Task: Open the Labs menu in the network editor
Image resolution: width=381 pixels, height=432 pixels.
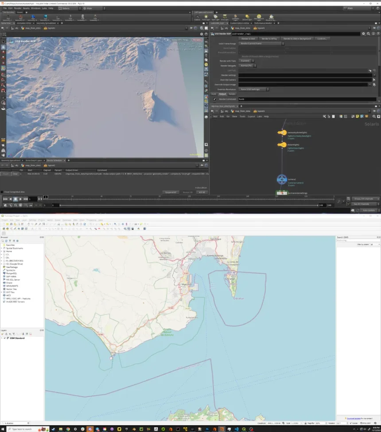Action: click(260, 116)
